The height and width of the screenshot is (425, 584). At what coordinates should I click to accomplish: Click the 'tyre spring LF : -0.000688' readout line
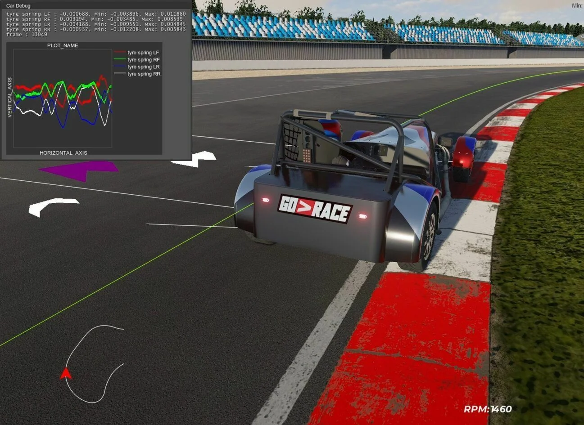click(x=96, y=14)
